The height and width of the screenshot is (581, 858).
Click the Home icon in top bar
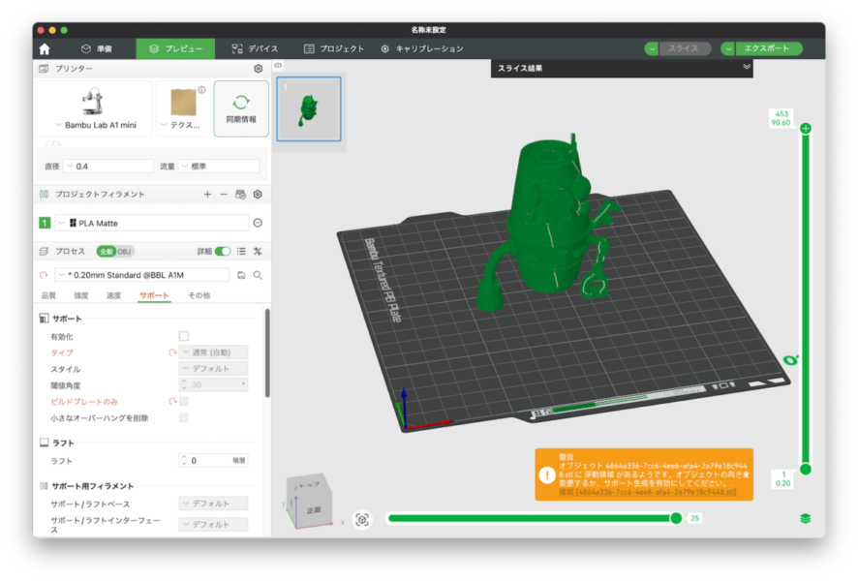coord(45,48)
